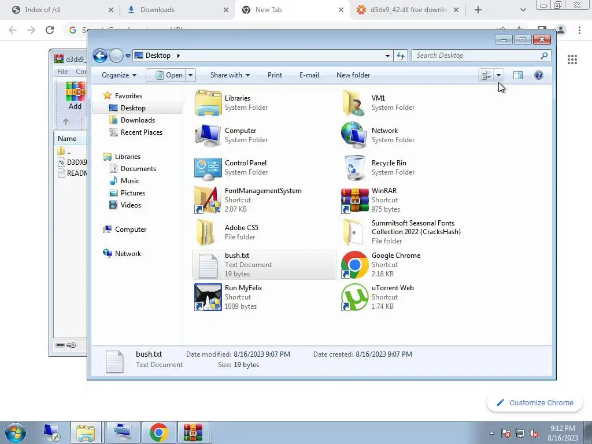Viewport: 592px width, 444px height.
Task: Select the Adobe CS5 folder icon
Action: pyautogui.click(x=206, y=232)
